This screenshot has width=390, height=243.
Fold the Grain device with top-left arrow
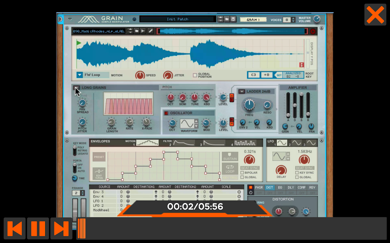click(60, 19)
